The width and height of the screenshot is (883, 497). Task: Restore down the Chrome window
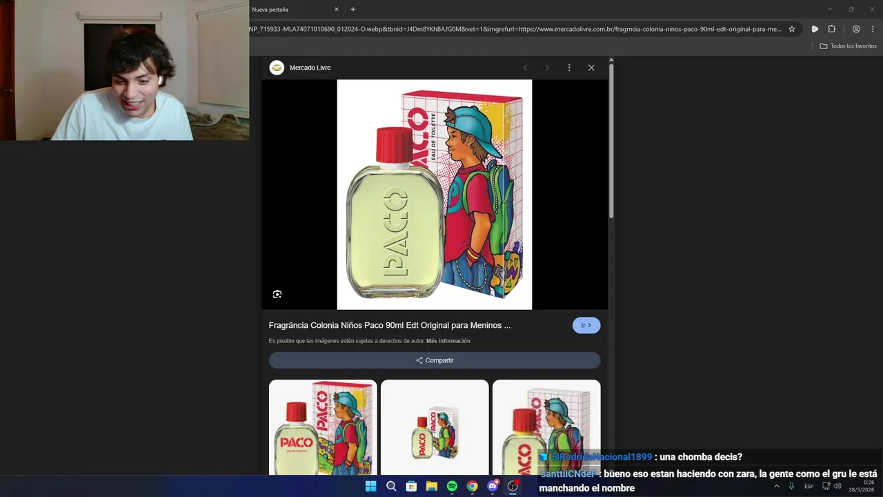851,9
